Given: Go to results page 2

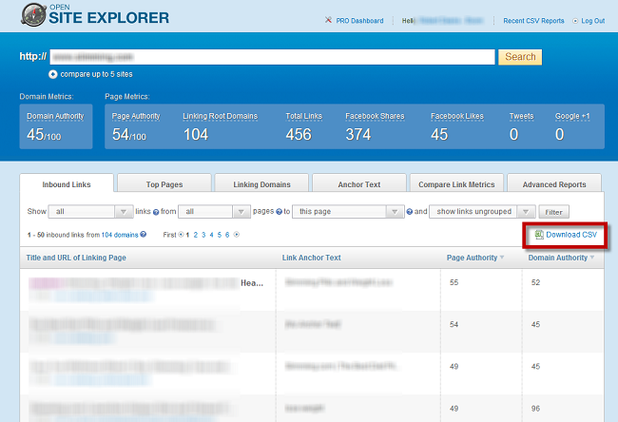Looking at the screenshot, I should tap(196, 235).
